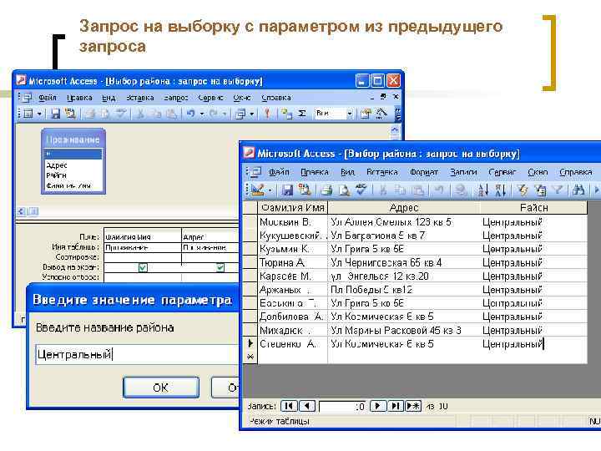Open Сервис menu in the design window

210,98
